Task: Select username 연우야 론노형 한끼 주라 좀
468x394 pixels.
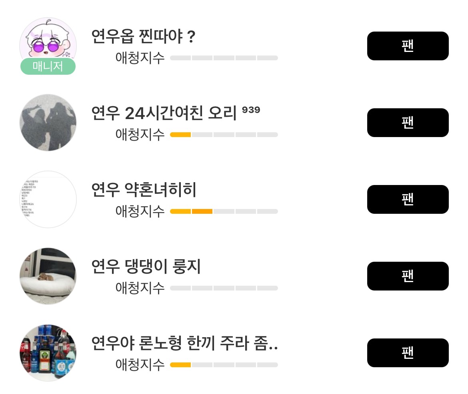Action: 184,344
